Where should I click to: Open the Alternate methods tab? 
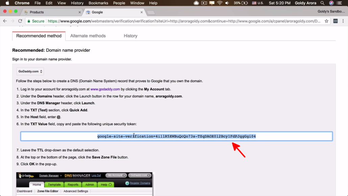click(x=88, y=36)
